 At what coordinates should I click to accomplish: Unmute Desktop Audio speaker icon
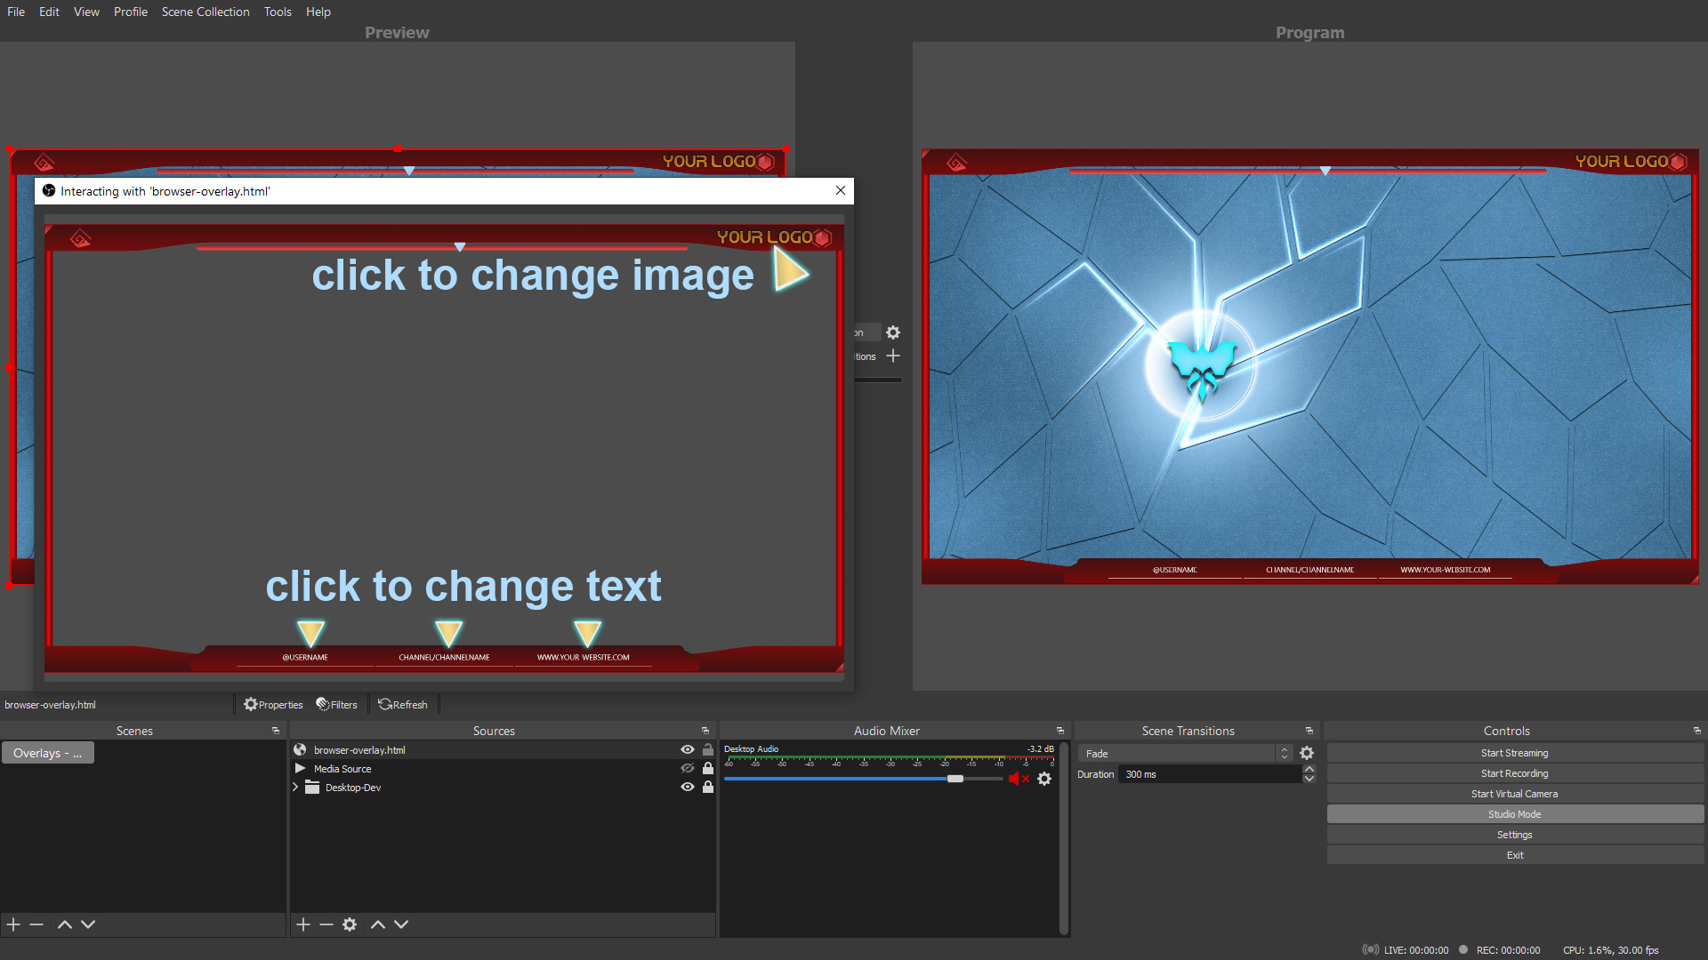coord(1014,779)
